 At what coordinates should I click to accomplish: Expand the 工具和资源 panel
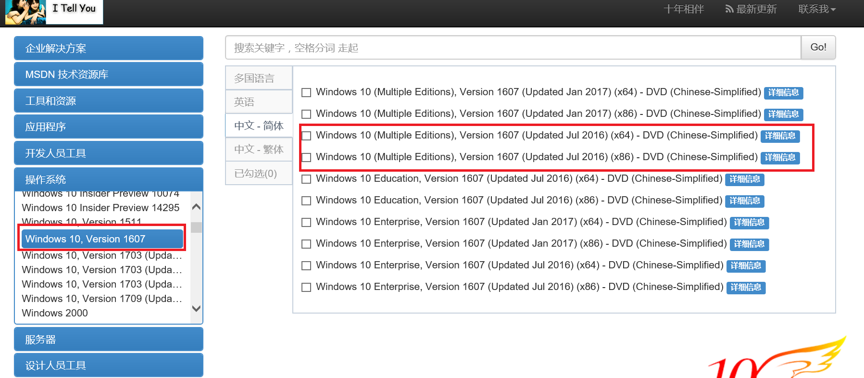[x=109, y=101]
